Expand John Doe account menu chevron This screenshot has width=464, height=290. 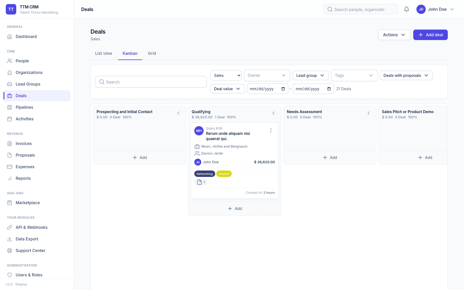[x=452, y=9]
